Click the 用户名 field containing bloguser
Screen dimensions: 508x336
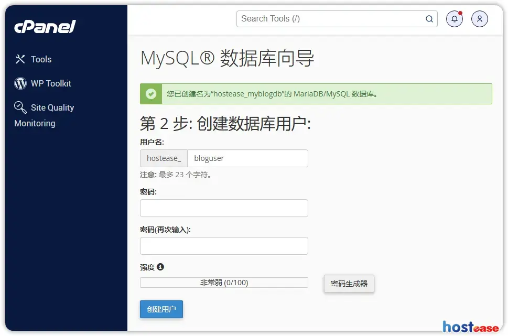point(247,158)
